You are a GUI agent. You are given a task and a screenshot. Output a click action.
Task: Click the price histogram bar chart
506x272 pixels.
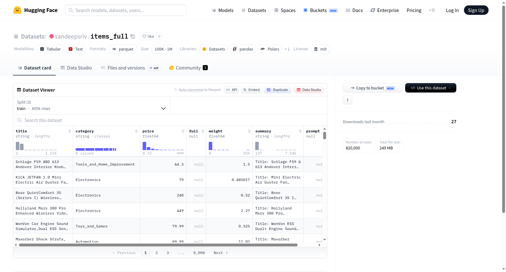[x=163, y=146]
